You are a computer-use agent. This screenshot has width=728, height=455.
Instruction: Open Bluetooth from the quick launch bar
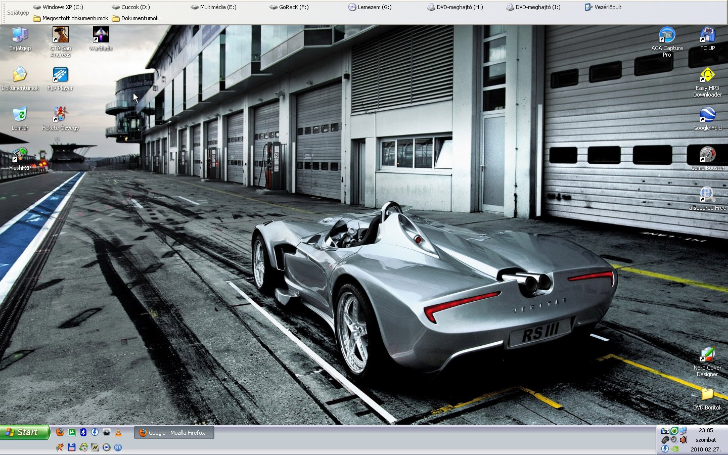[x=83, y=432]
